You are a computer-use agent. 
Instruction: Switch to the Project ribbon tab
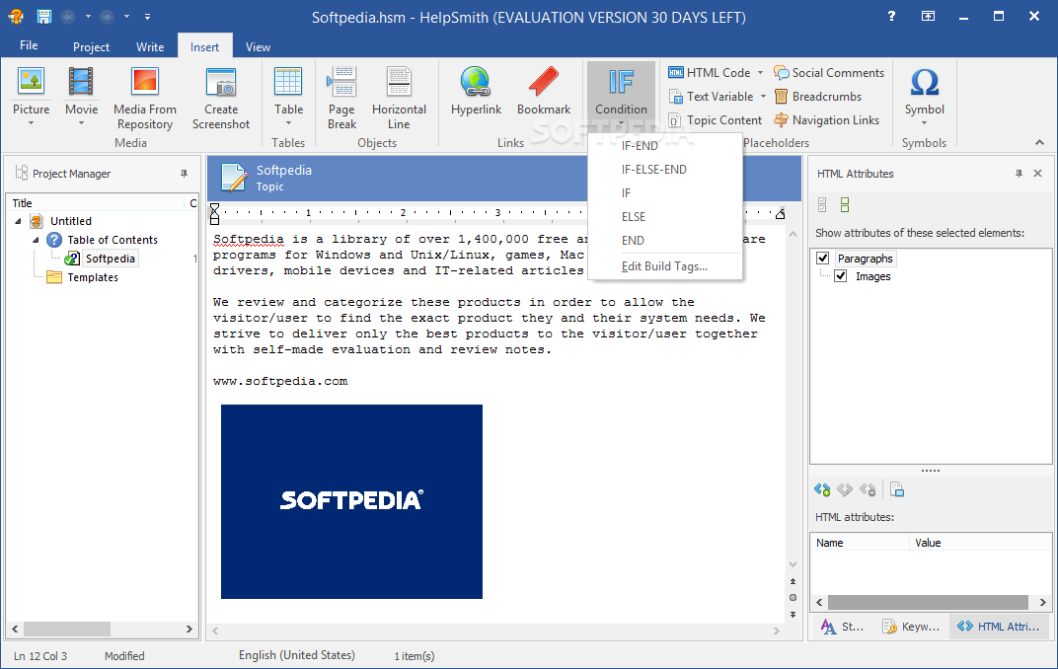click(x=91, y=46)
